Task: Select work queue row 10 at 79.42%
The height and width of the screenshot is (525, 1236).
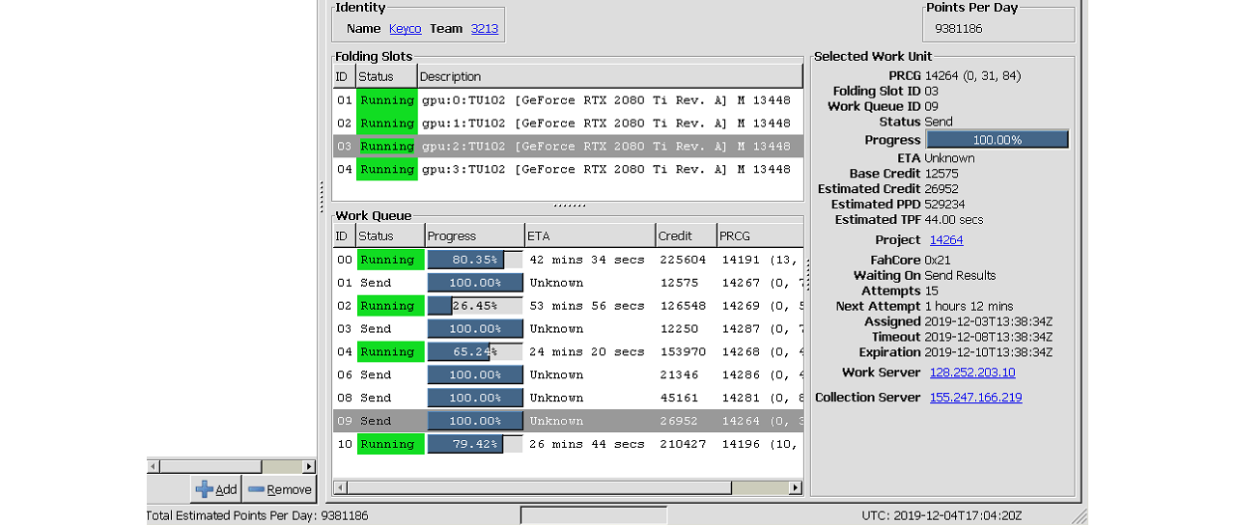Action: (x=568, y=445)
